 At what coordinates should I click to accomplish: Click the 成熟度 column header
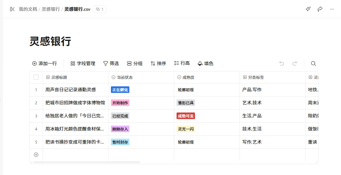click(207, 78)
